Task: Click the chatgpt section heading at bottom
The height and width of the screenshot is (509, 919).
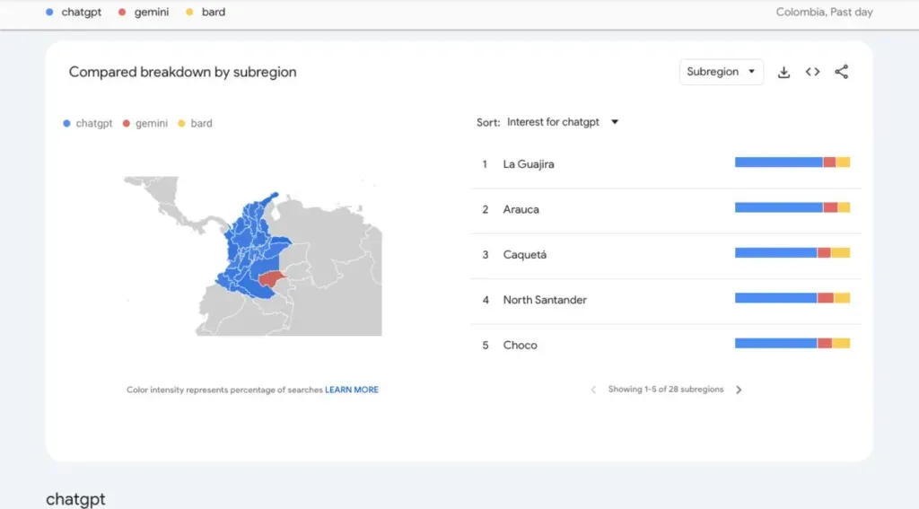Action: [75, 498]
